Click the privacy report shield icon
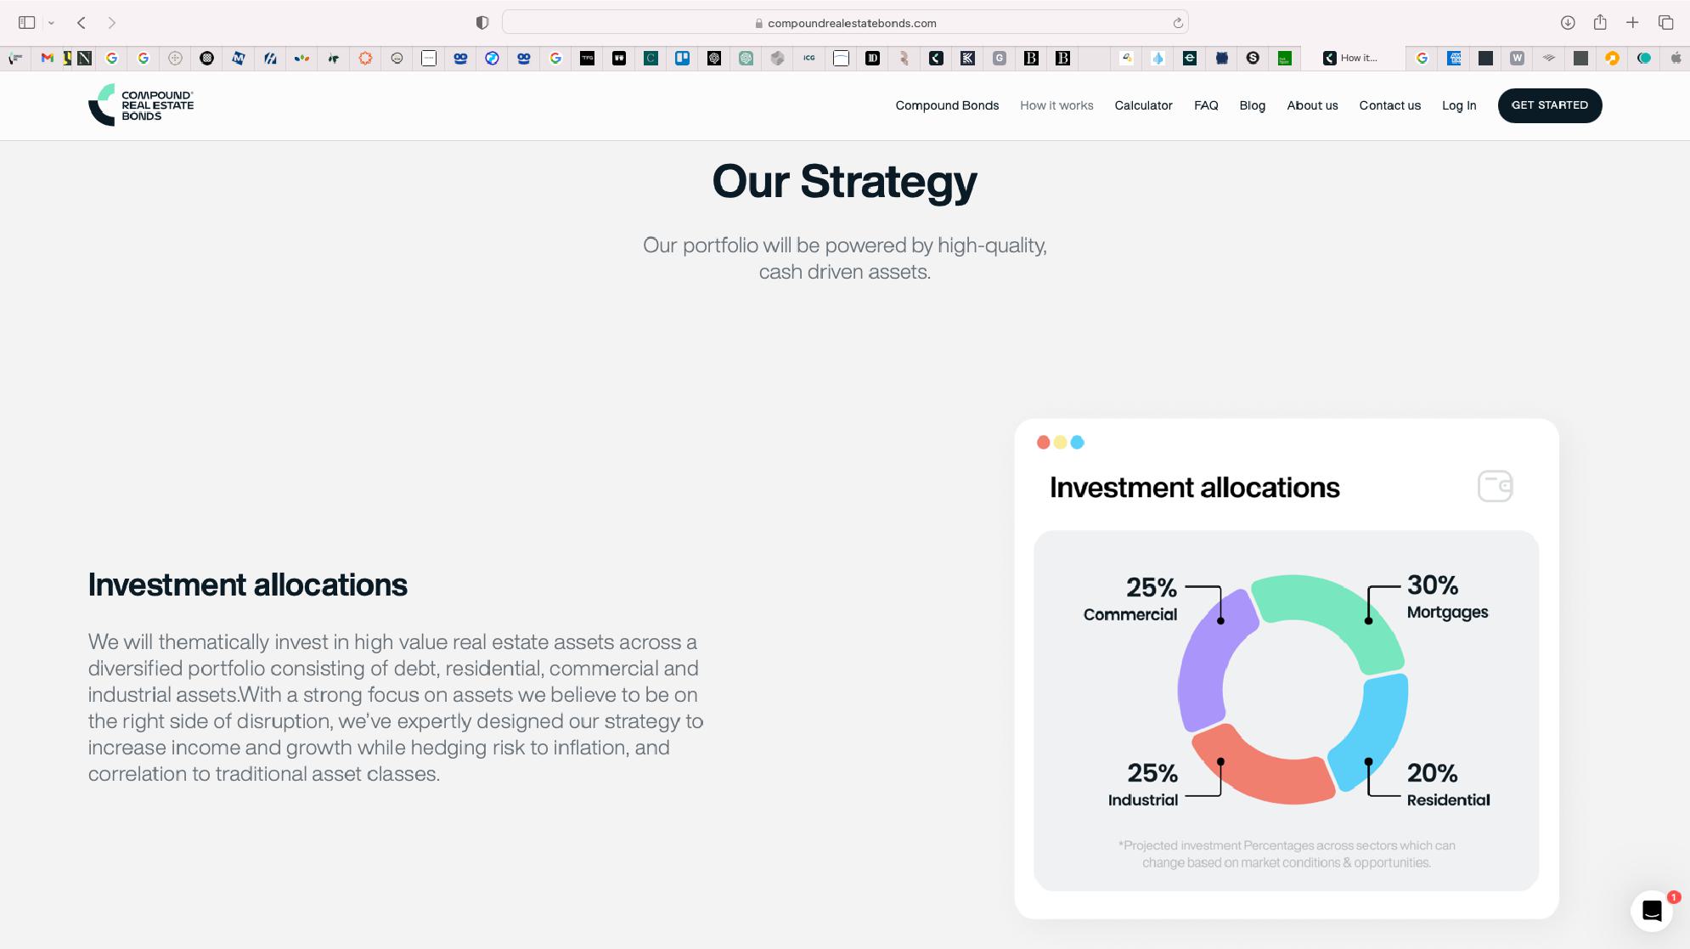Image resolution: width=1690 pixels, height=949 pixels. [x=482, y=23]
